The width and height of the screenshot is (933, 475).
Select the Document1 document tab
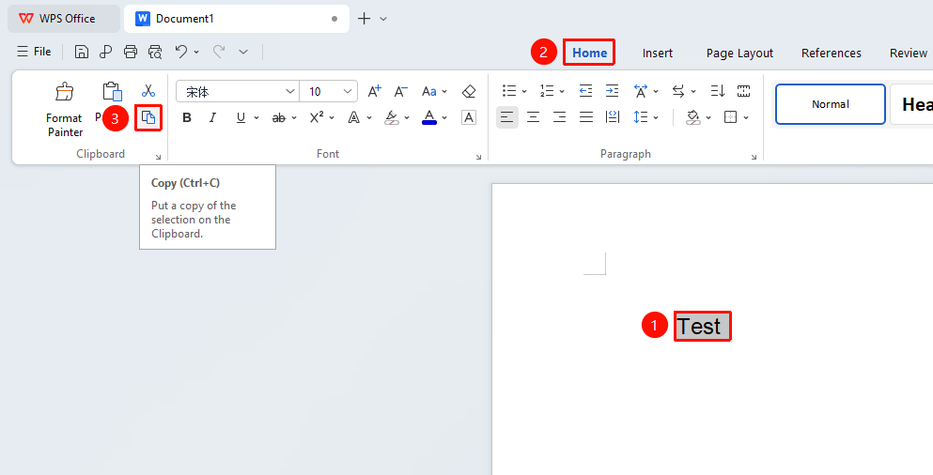click(236, 19)
